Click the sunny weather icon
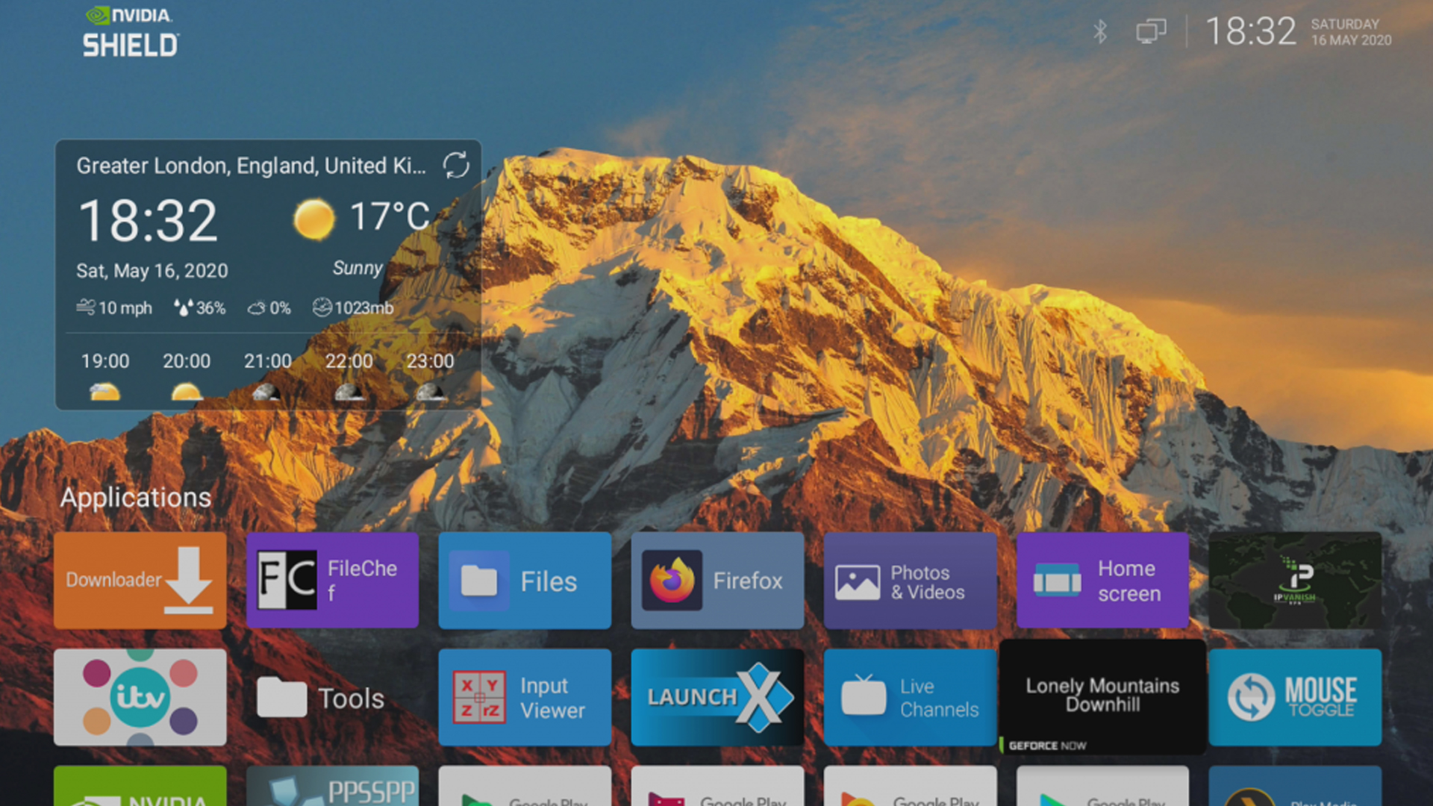 tap(314, 219)
